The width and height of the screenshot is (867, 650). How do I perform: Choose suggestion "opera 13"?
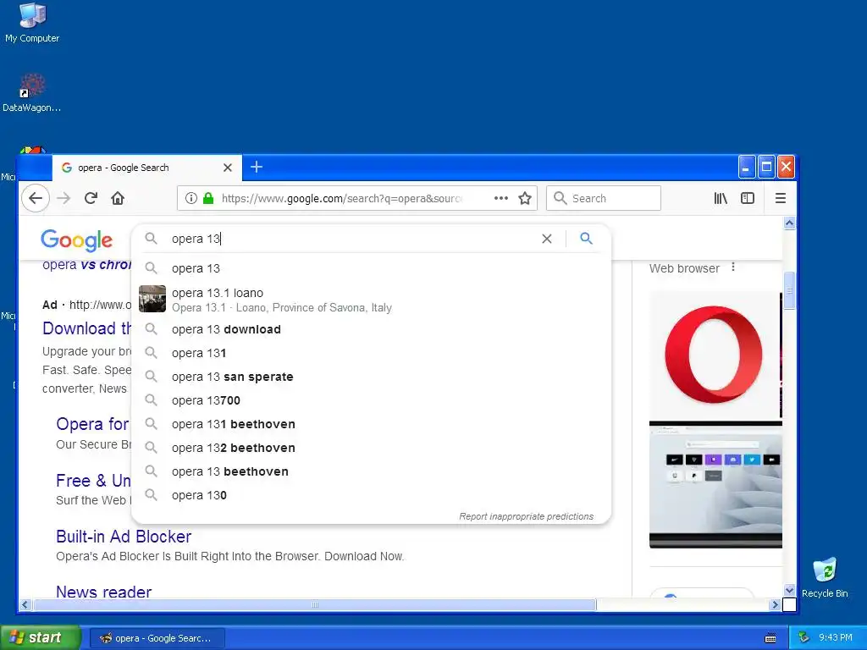pos(372,268)
